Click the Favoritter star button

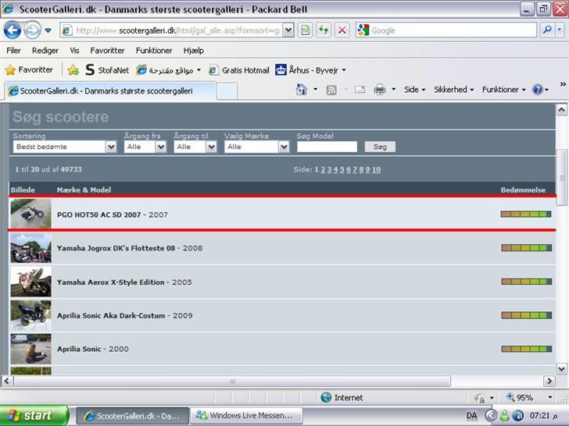click(x=29, y=70)
